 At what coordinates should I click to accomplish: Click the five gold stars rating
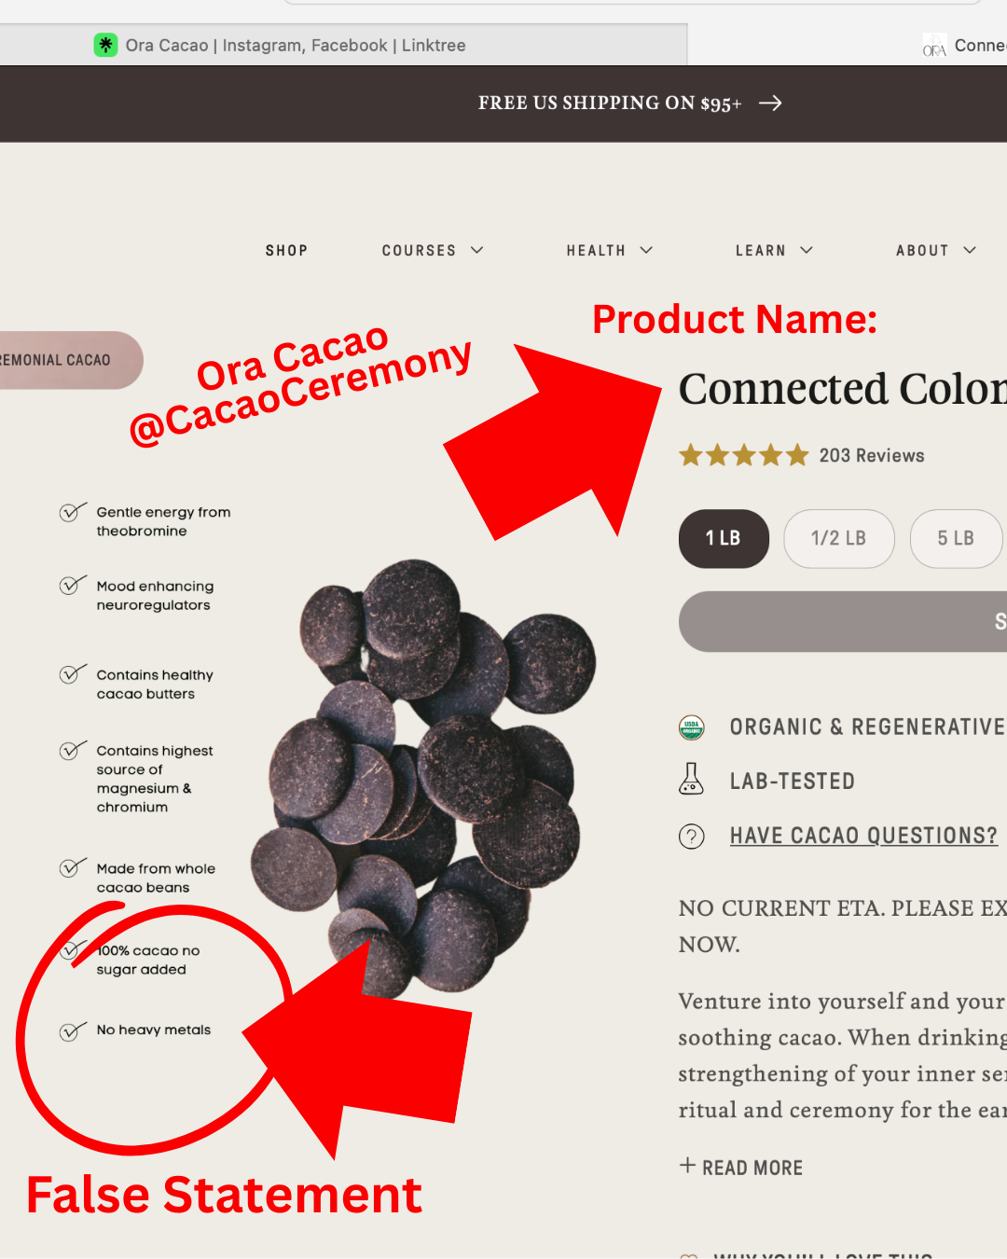(x=743, y=455)
